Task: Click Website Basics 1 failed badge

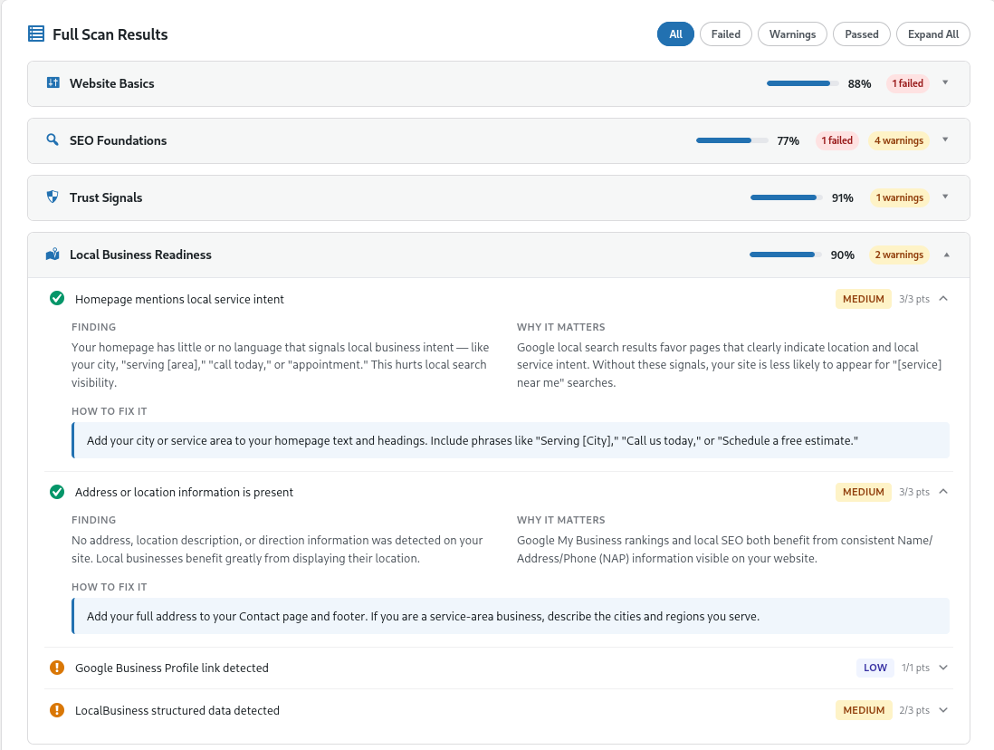Action: (908, 83)
